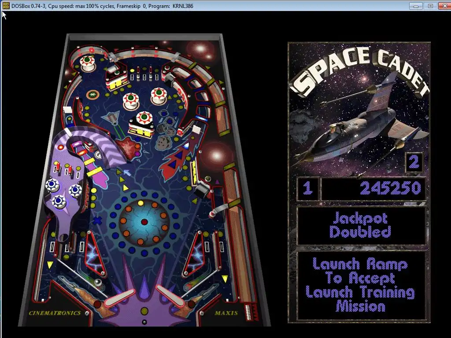Click the Jackpot Doubled message
Viewport: 451px width, 338px height.
[360, 225]
